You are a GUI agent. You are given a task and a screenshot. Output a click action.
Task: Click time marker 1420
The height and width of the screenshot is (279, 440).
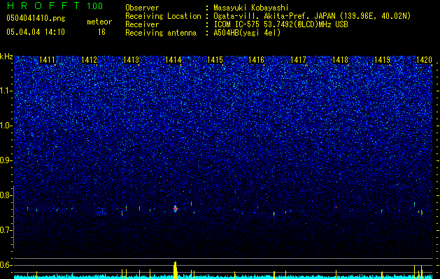(424, 60)
